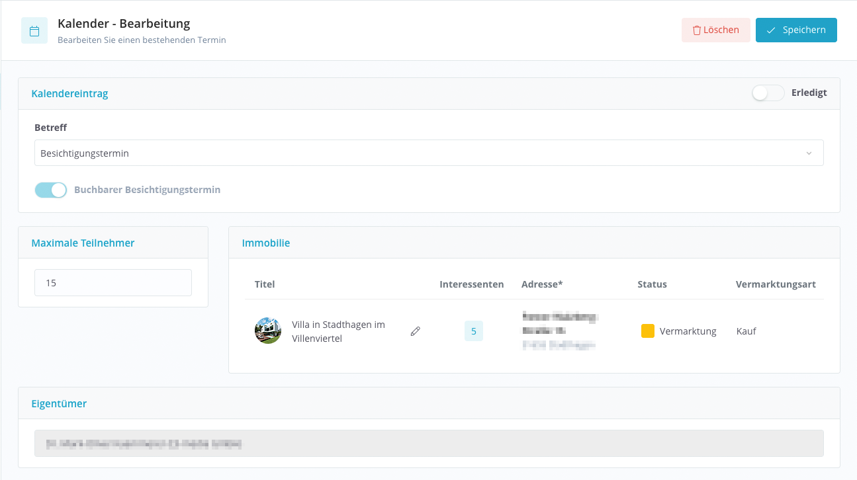Open the Villa in Stadthagen im Villenviertel title
The image size is (857, 480).
pyautogui.click(x=338, y=332)
